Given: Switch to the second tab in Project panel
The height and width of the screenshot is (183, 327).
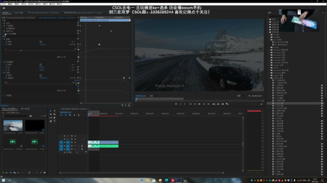Looking at the screenshot, I should coord(25,109).
